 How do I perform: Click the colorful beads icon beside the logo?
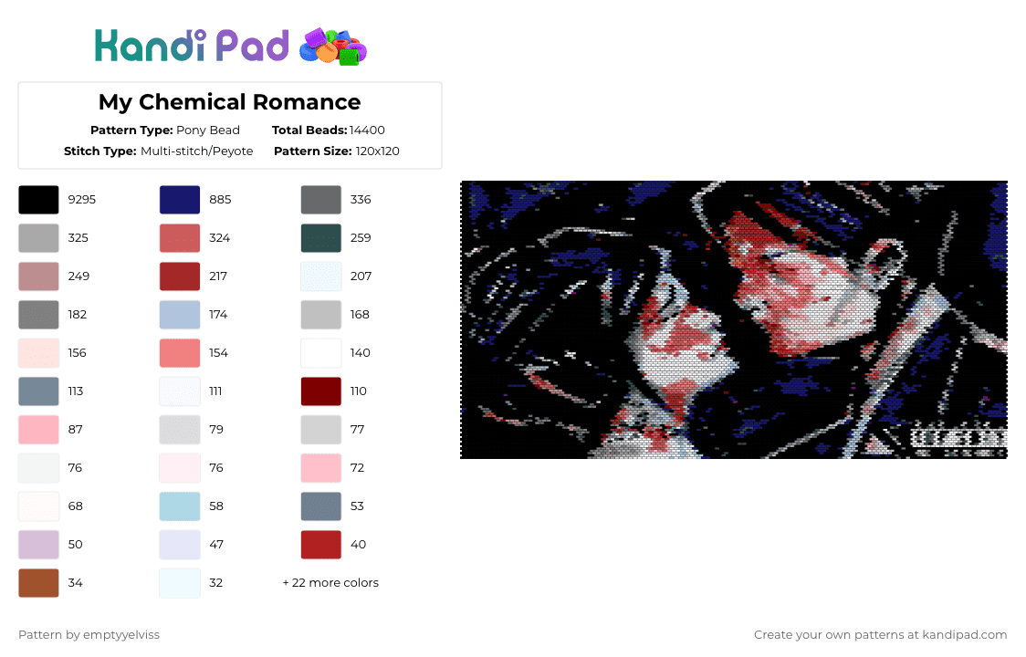click(333, 47)
